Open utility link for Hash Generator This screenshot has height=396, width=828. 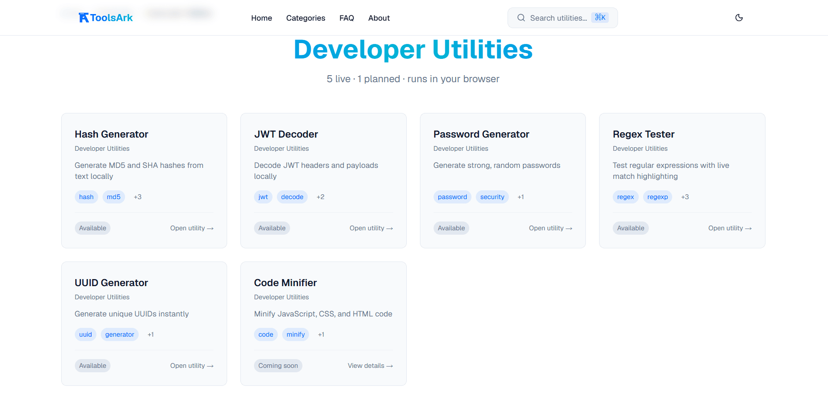192,228
